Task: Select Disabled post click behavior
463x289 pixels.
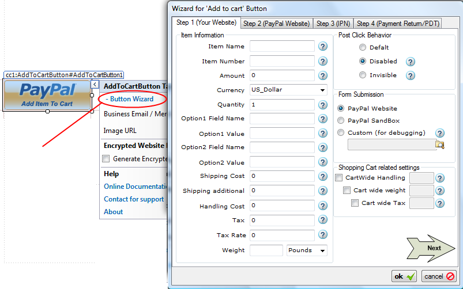Action: [363, 61]
